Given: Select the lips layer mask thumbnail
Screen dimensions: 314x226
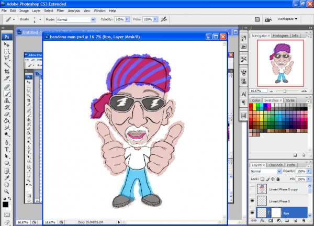Looking at the screenshot, I should click(276, 213).
